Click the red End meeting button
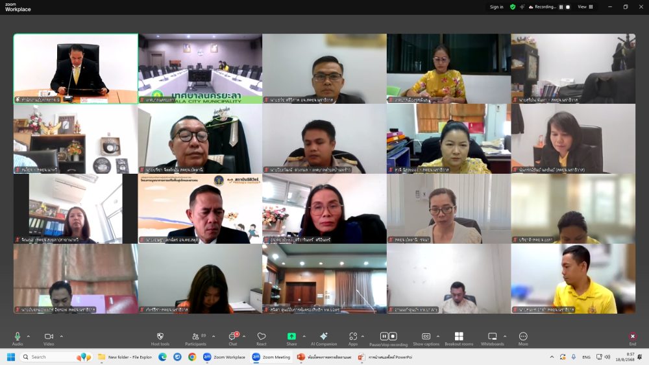 tap(632, 336)
